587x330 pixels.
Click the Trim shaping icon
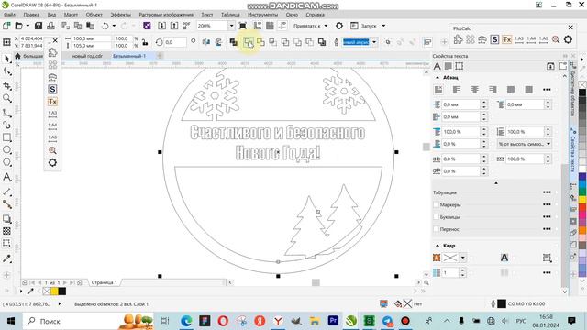[260, 42]
